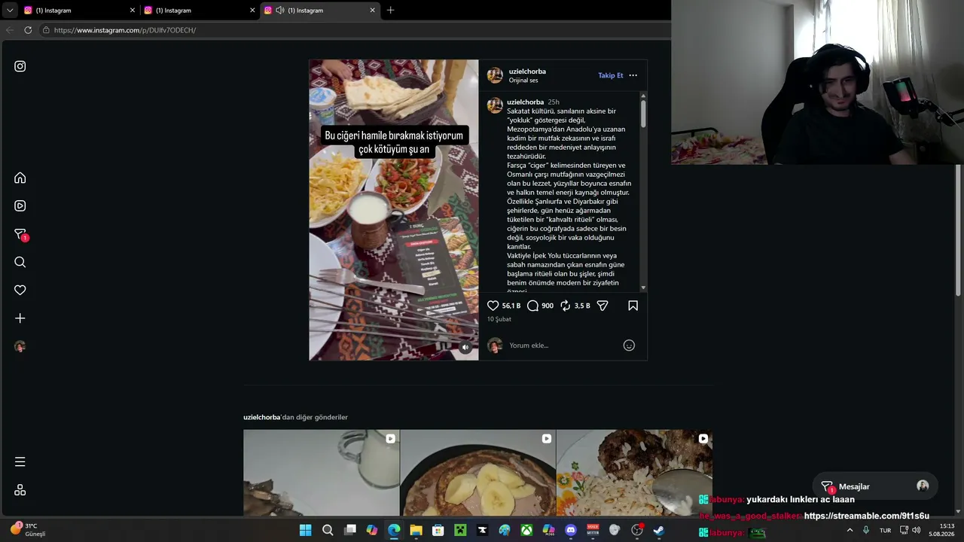This screenshot has width=964, height=542.
Task: Open the Instagram logo home link
Action: tap(20, 66)
